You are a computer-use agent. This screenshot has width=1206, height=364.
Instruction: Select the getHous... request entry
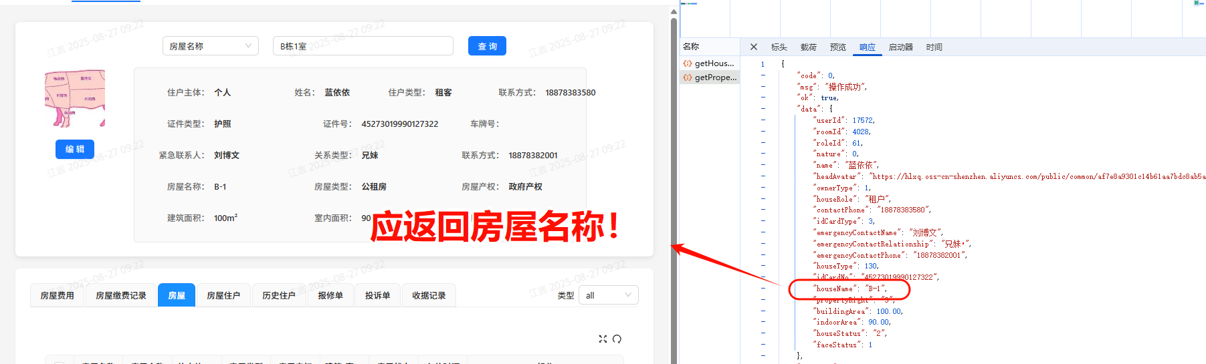[x=710, y=63]
